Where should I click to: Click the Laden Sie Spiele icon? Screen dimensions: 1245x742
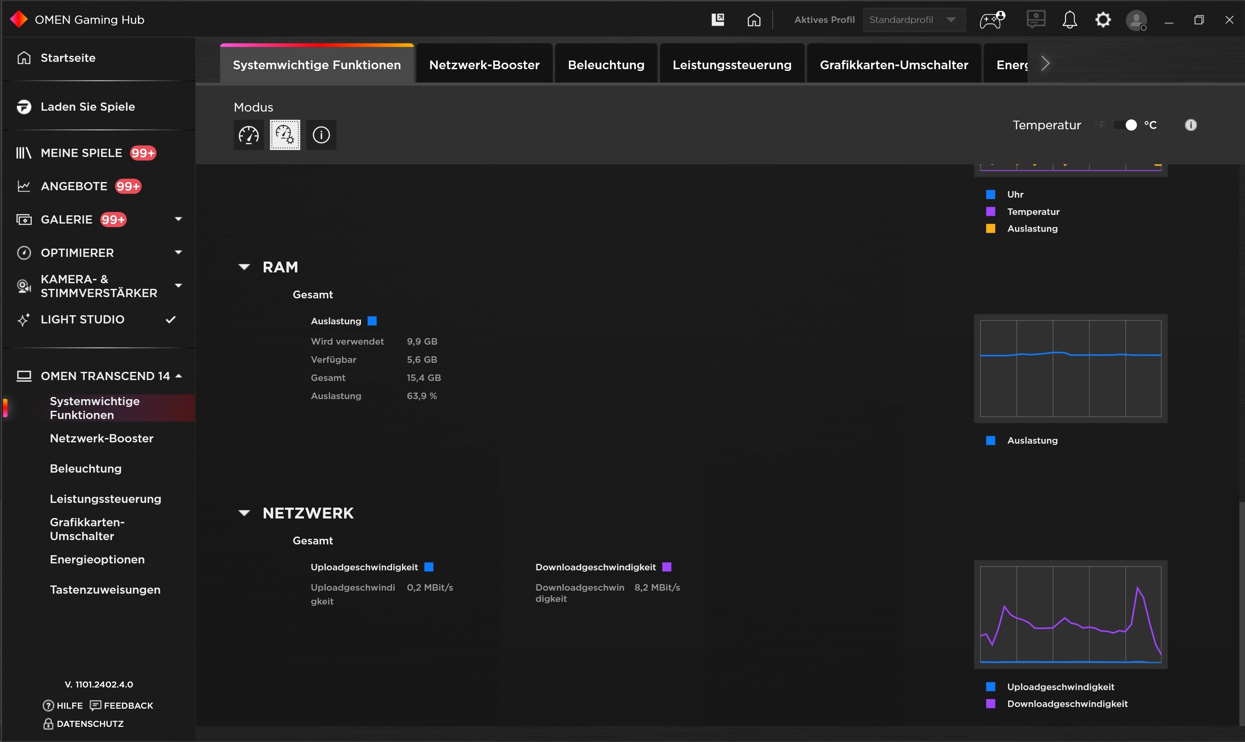click(x=24, y=106)
